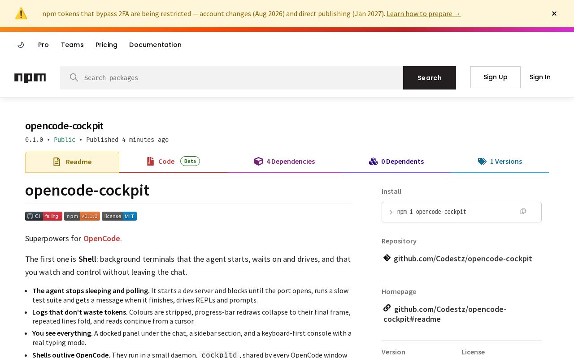Click the Published 4 minutes ago text
574x358 pixels.
(127, 140)
